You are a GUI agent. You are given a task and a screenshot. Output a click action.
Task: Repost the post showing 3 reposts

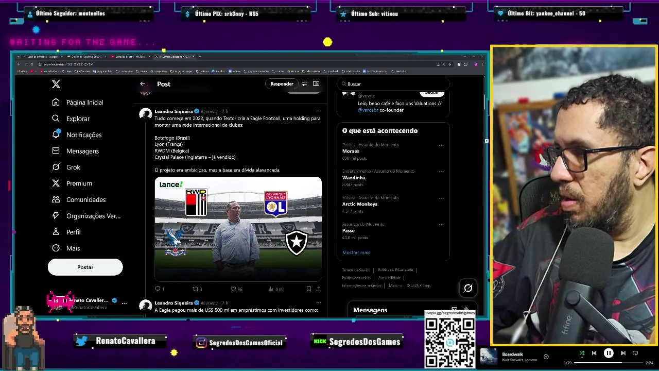197,289
